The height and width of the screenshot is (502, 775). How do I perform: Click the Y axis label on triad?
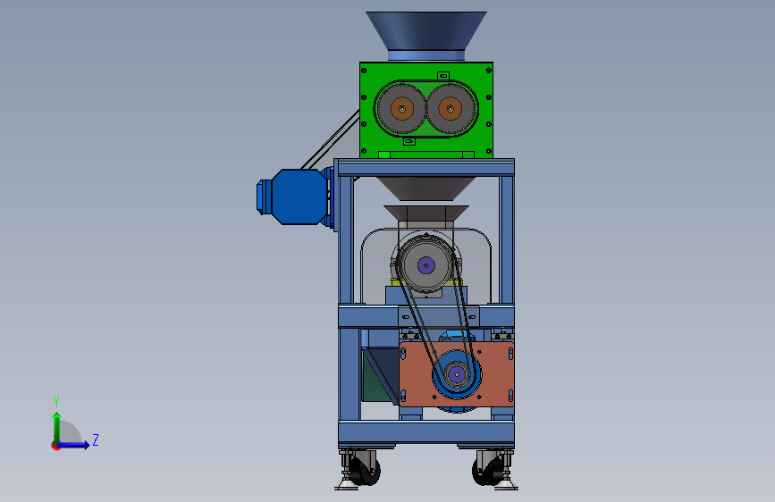coord(56,401)
